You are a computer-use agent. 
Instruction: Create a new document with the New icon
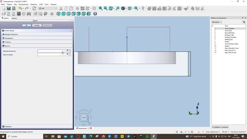point(4,8)
